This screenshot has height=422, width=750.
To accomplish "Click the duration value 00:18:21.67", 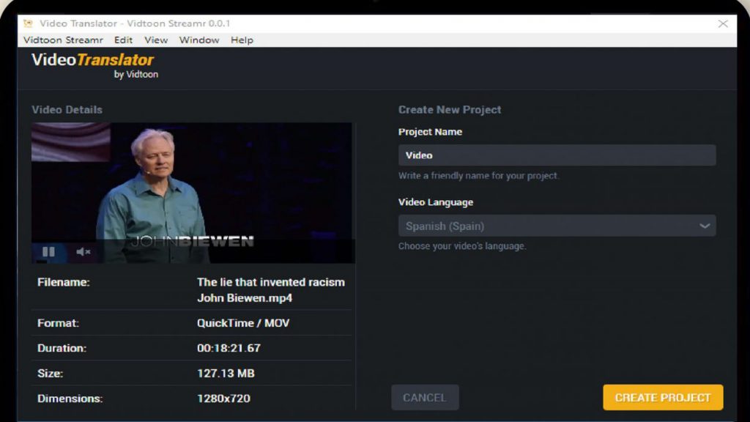I will [x=229, y=348].
